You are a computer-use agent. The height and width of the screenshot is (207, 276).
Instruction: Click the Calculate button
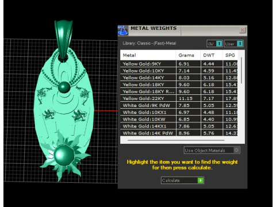pos(182,181)
